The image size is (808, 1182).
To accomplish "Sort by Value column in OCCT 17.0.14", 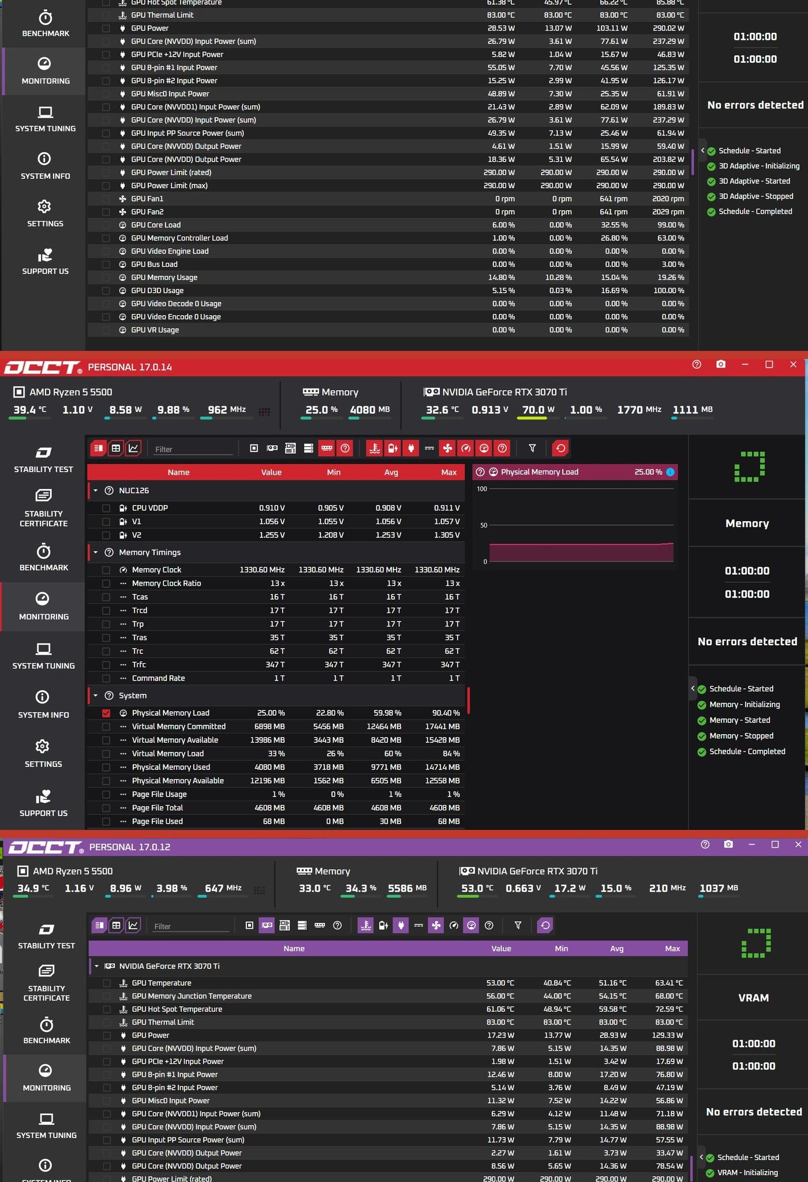I will (271, 472).
